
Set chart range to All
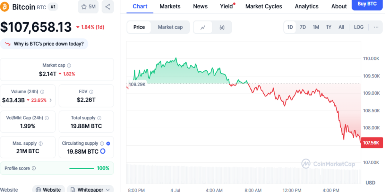[x=341, y=27]
